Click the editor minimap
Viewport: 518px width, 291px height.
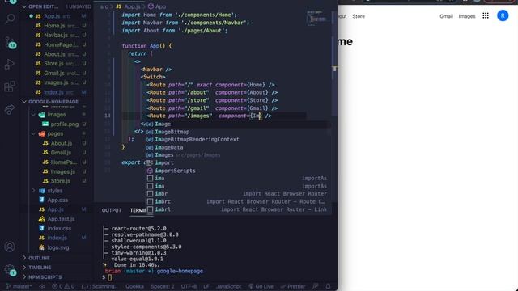click(x=317, y=18)
